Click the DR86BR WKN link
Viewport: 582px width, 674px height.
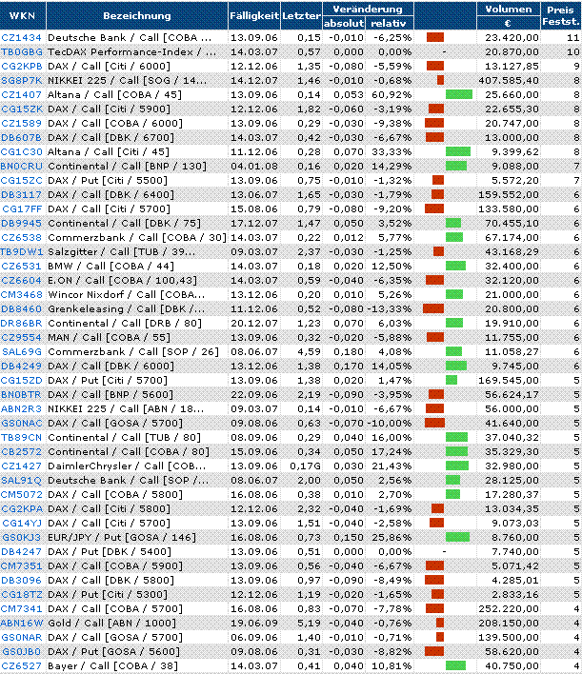click(22, 324)
